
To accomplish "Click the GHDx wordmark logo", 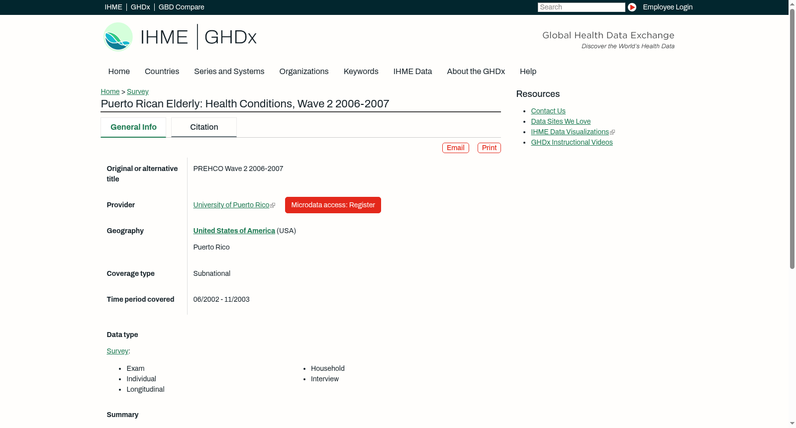I will pyautogui.click(x=230, y=37).
